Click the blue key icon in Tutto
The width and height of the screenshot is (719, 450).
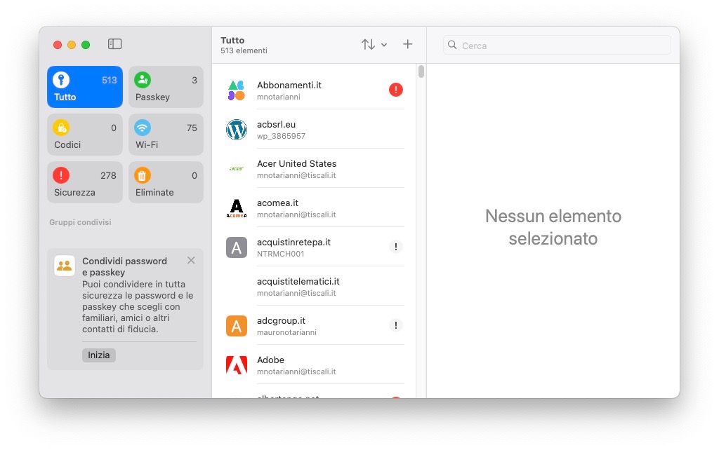click(x=61, y=80)
